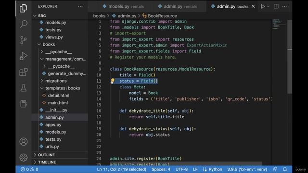308x173 pixels.
Task: Open the Explorer view in activity bar
Action: tap(24, 8)
